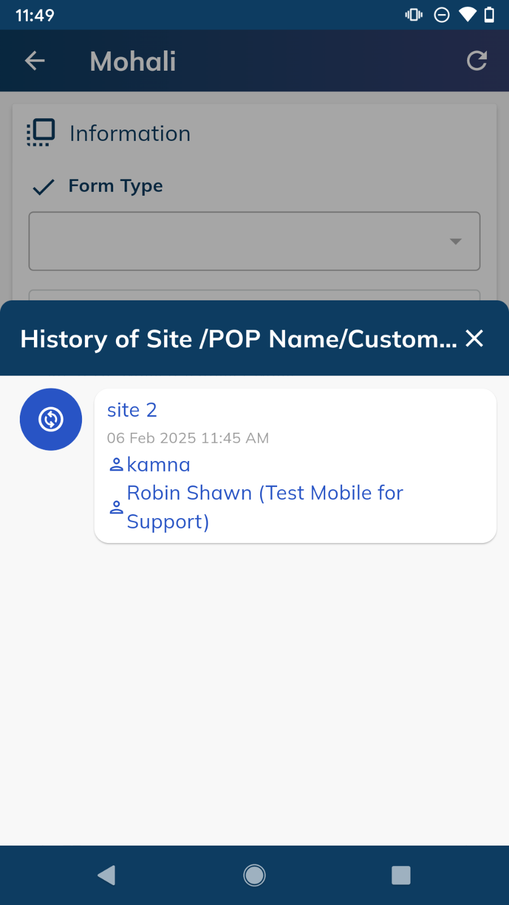
Task: Open the Form Type combo box
Action: click(x=255, y=242)
